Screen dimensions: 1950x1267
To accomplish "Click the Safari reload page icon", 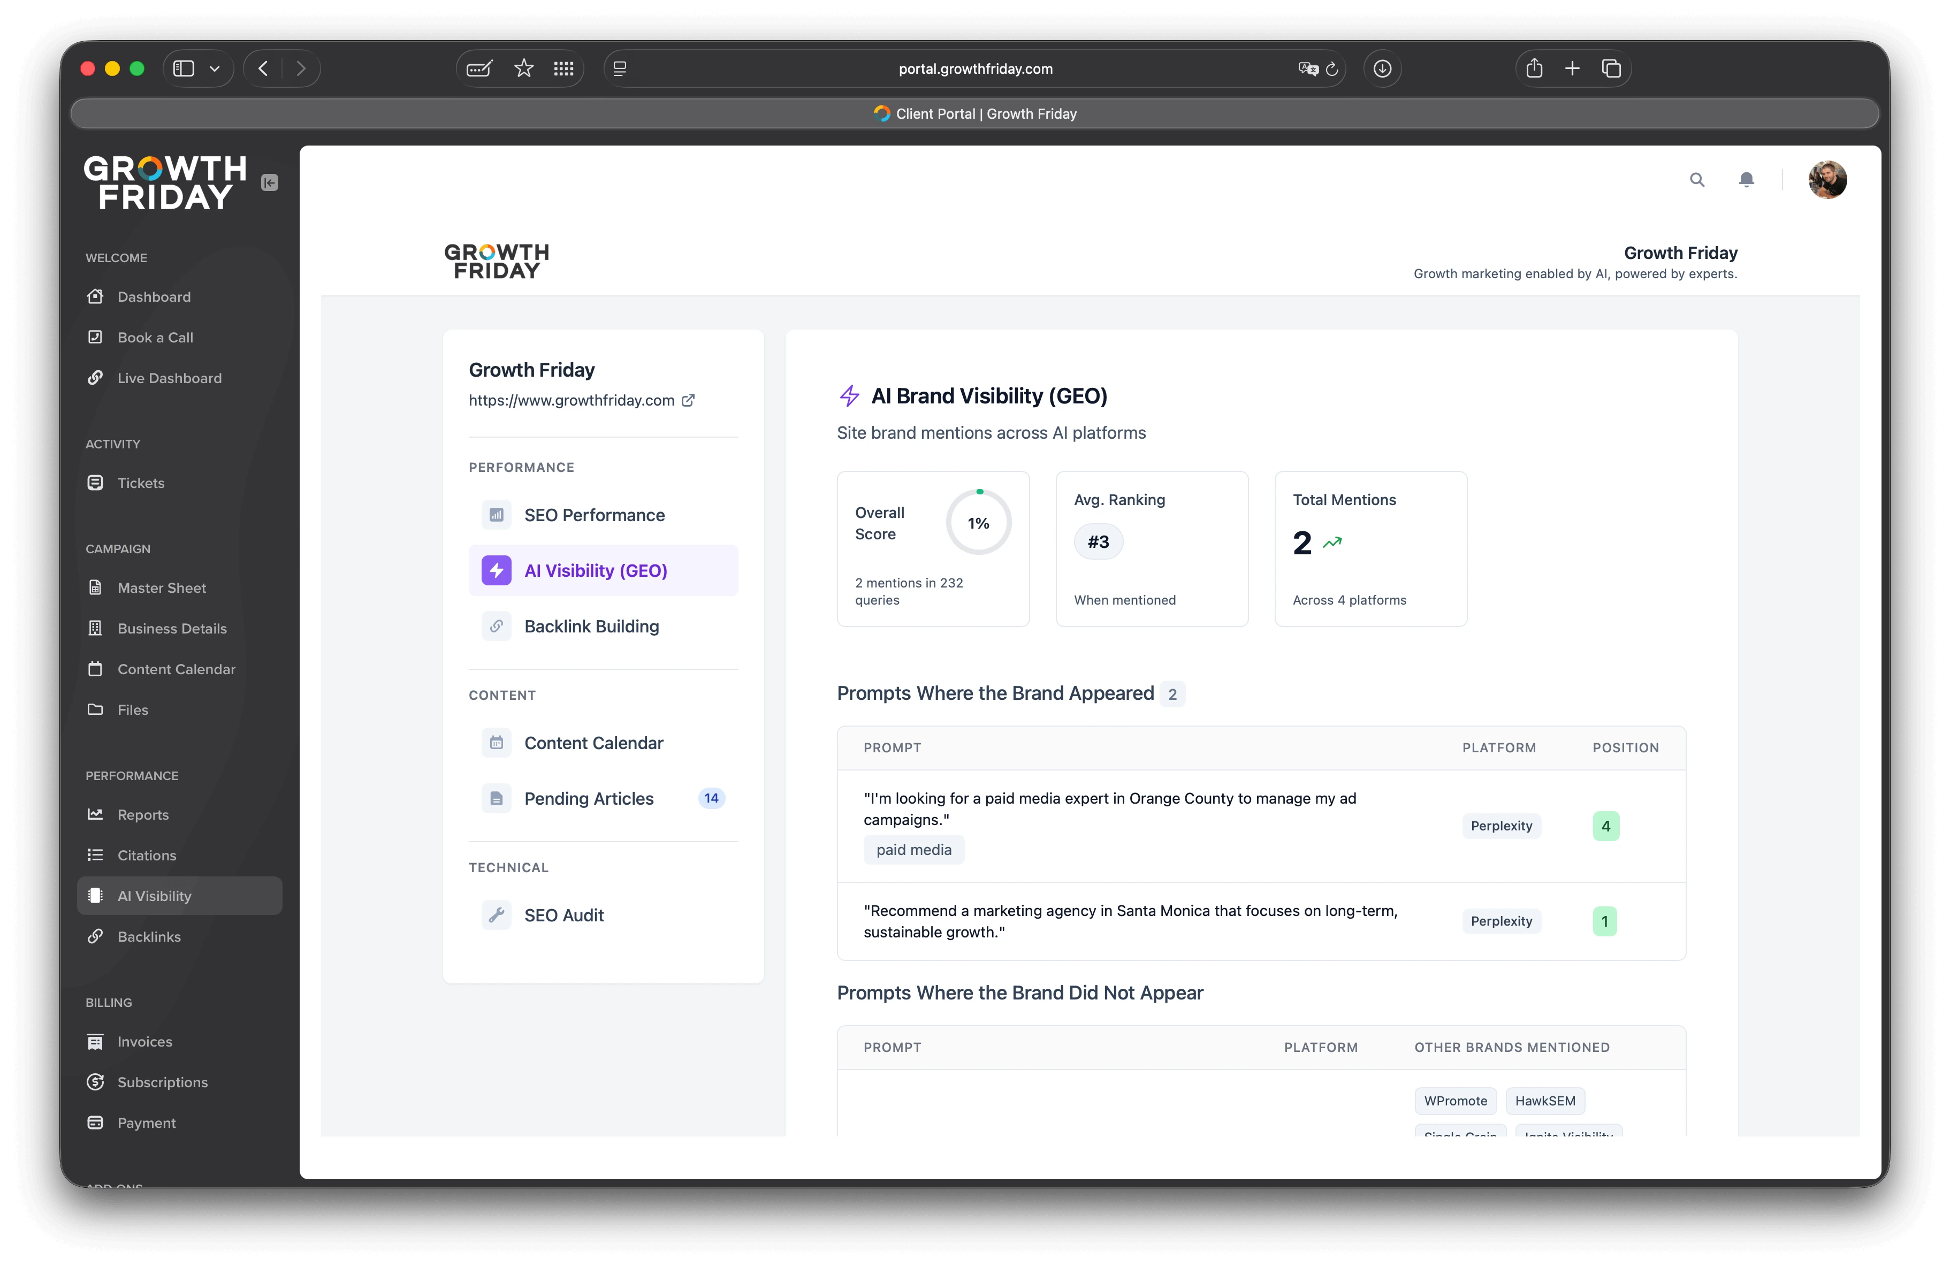I will click(x=1332, y=69).
